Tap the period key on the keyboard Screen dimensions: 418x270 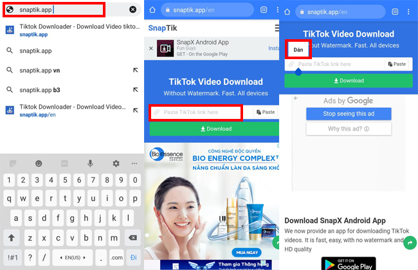101,258
